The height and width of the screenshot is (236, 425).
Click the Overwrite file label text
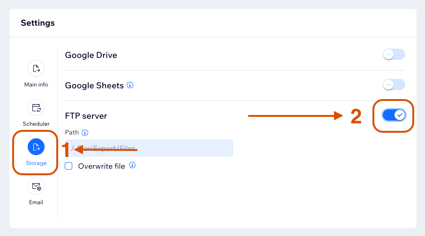pos(102,166)
